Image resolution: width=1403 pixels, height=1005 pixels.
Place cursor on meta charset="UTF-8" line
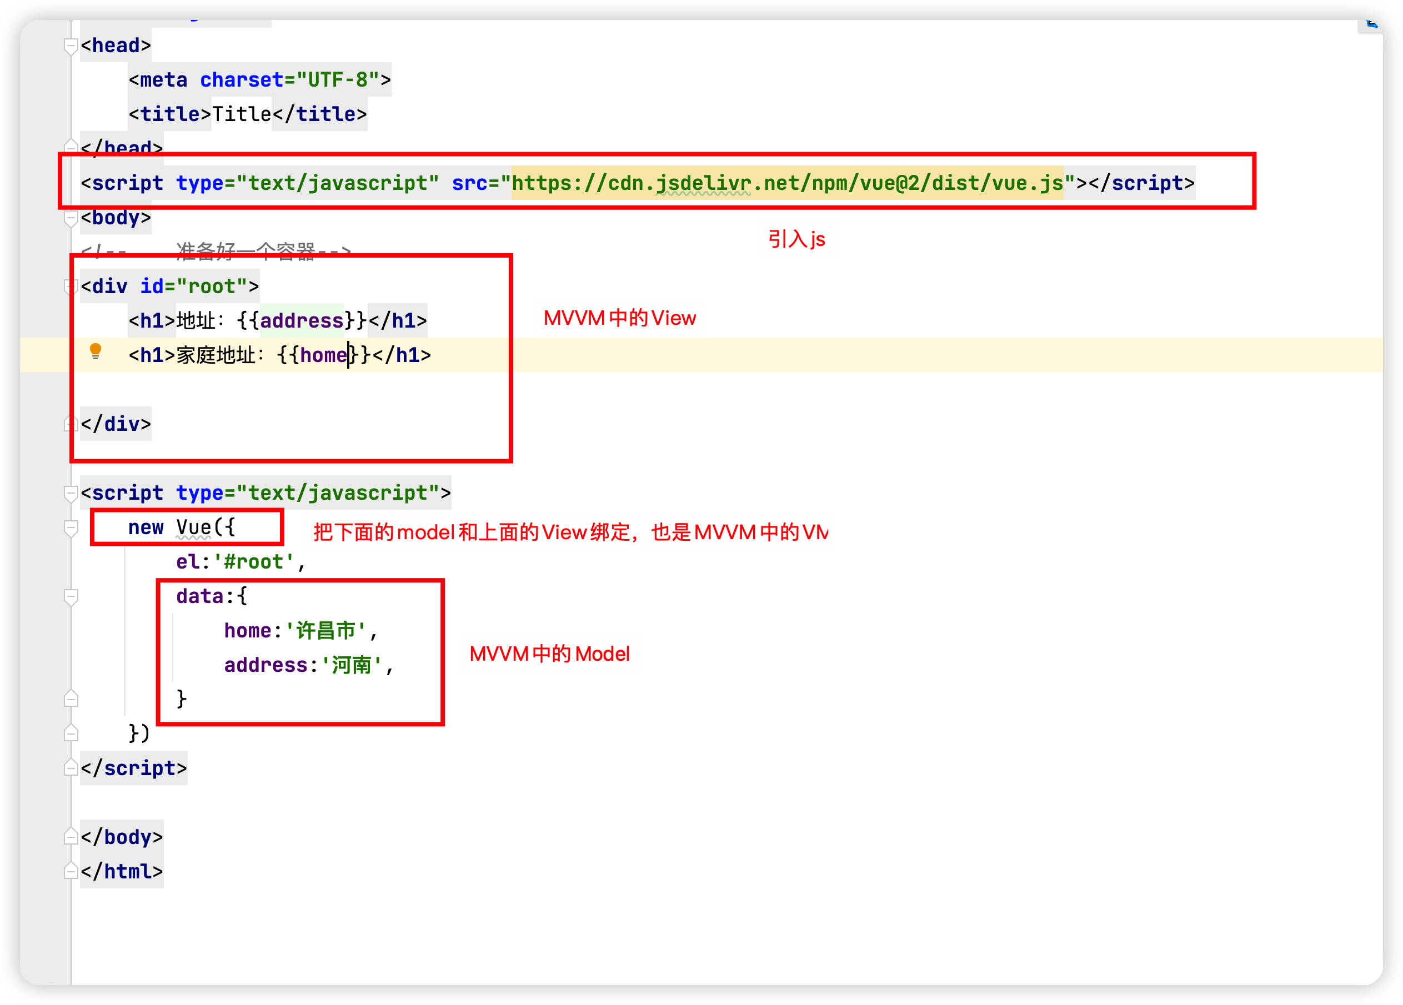[260, 80]
